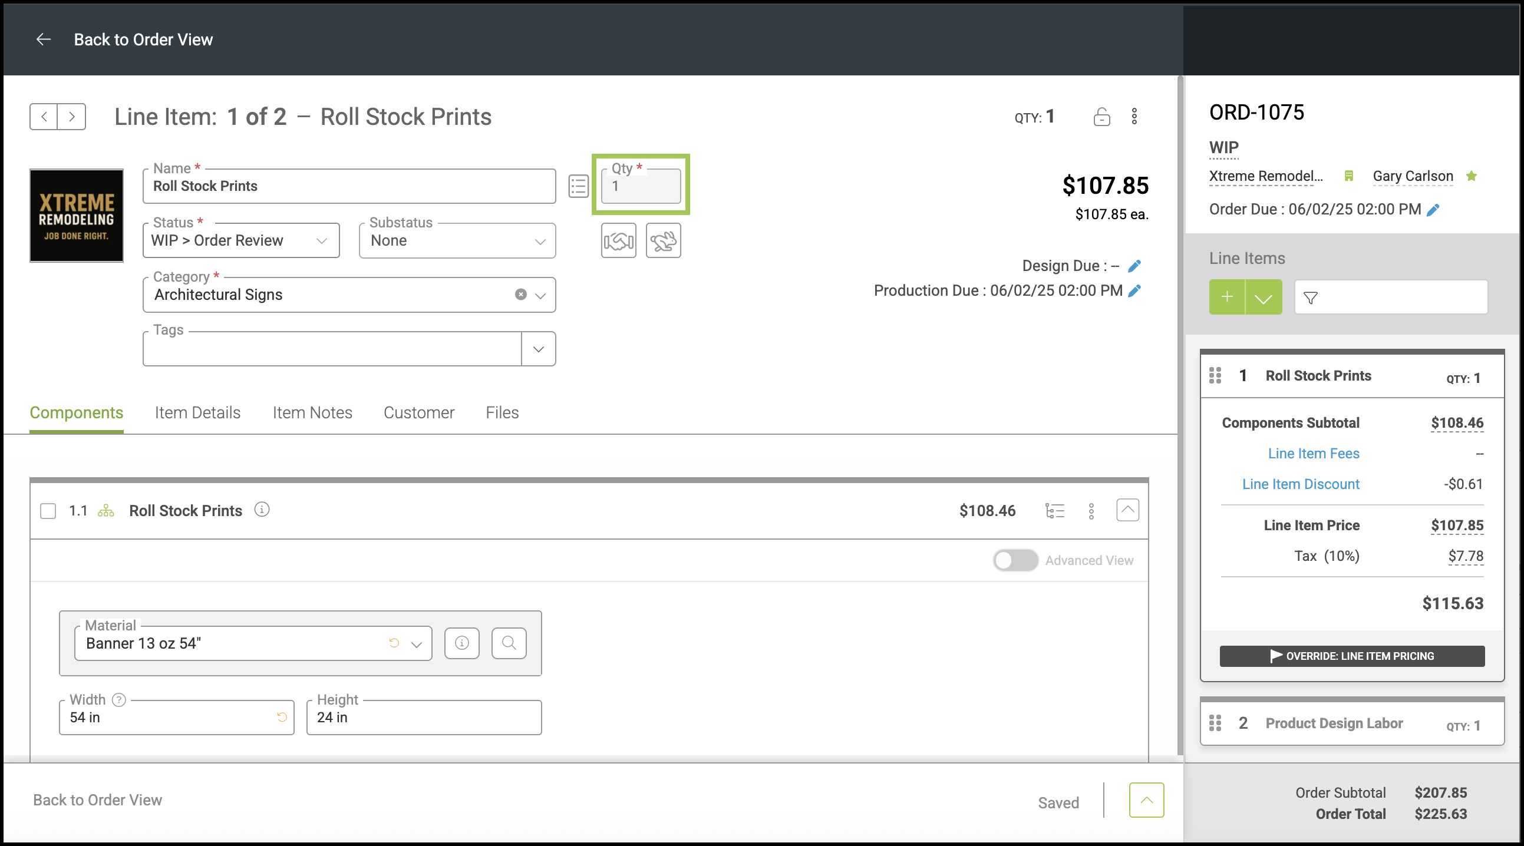Click the rabbit rush icon

pos(663,241)
